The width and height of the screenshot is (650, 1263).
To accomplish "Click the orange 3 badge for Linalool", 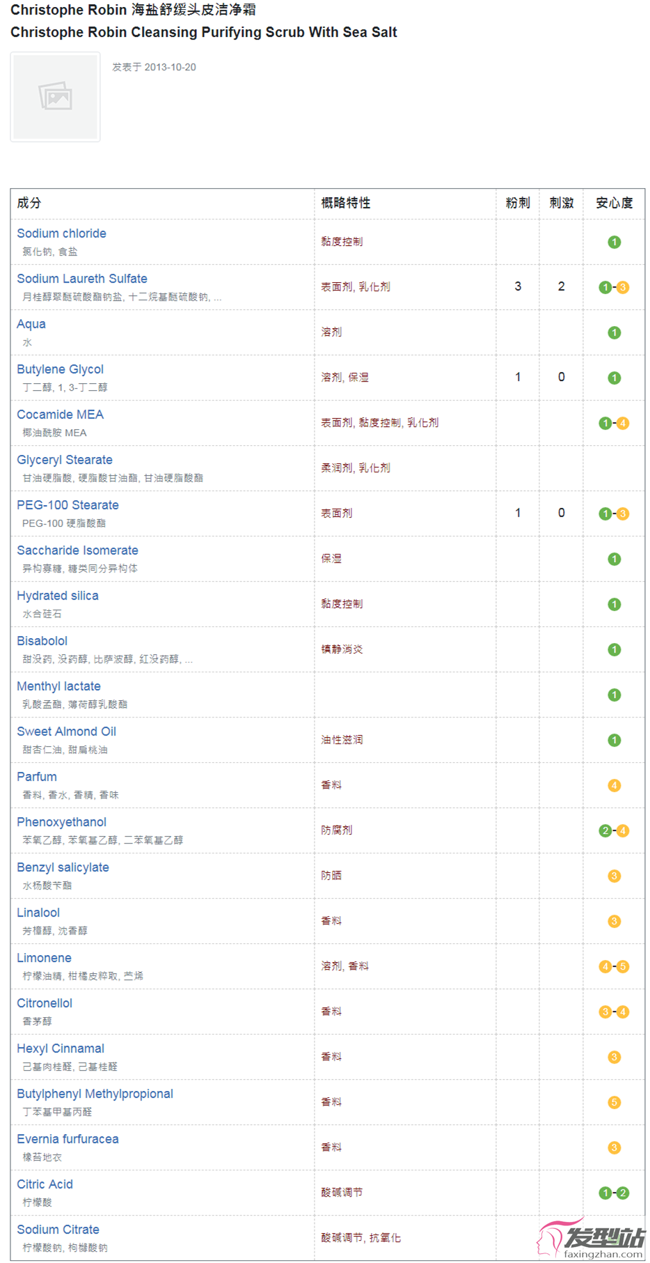I will 614,921.
